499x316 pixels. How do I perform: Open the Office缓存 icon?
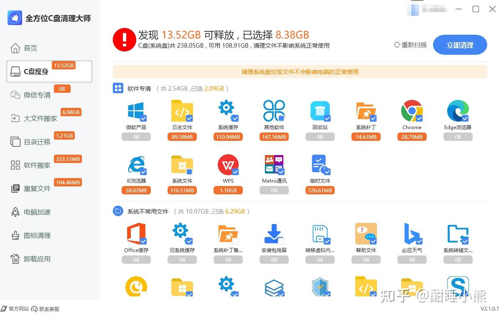[x=136, y=234]
